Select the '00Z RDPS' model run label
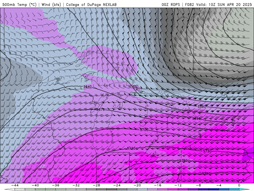The height and width of the screenshot is (191, 254). [171, 4]
